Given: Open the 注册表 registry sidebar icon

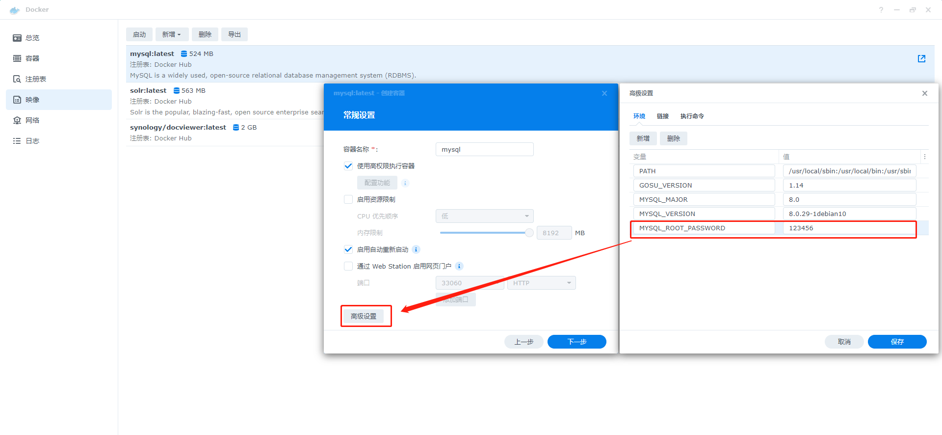Looking at the screenshot, I should [x=17, y=79].
